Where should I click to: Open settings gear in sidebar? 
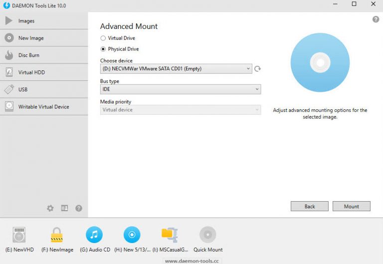click(50, 208)
